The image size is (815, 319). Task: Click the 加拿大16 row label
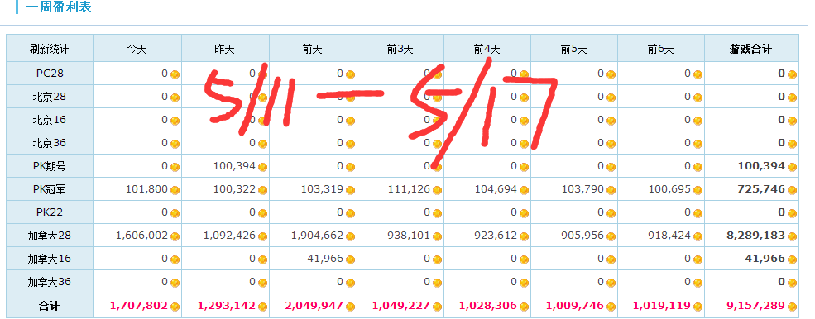tap(50, 259)
